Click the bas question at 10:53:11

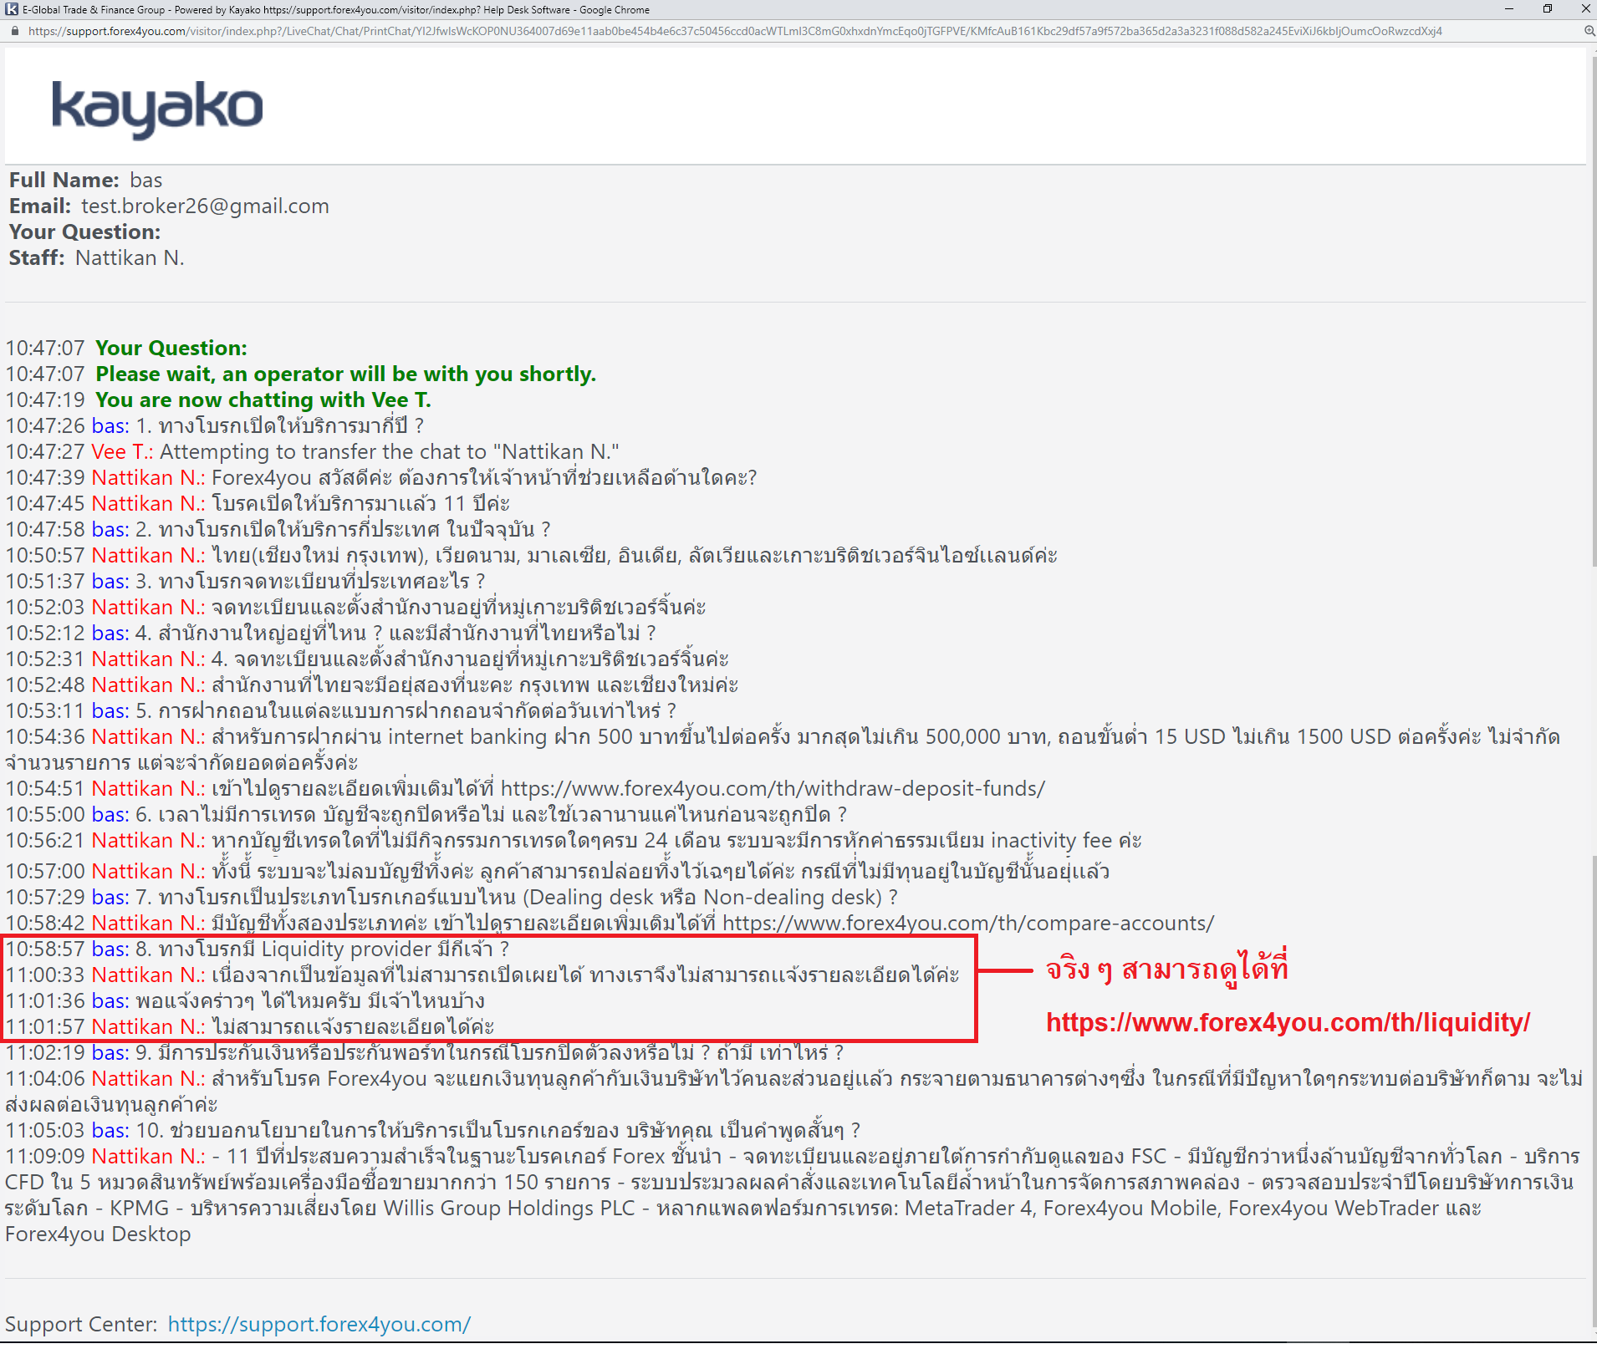[x=341, y=710]
